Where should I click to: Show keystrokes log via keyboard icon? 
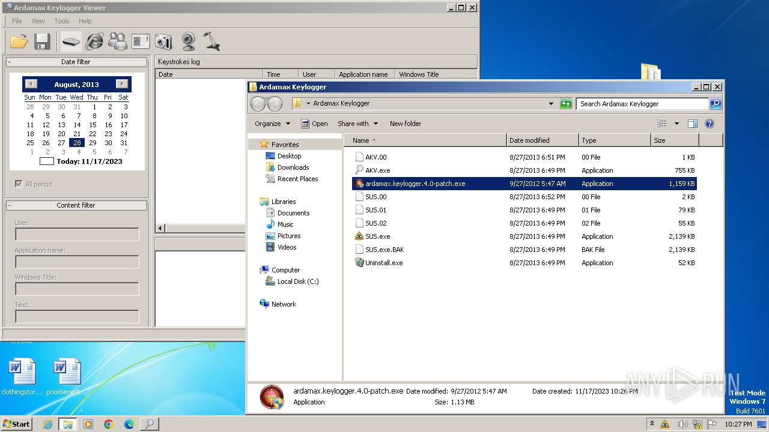point(71,41)
